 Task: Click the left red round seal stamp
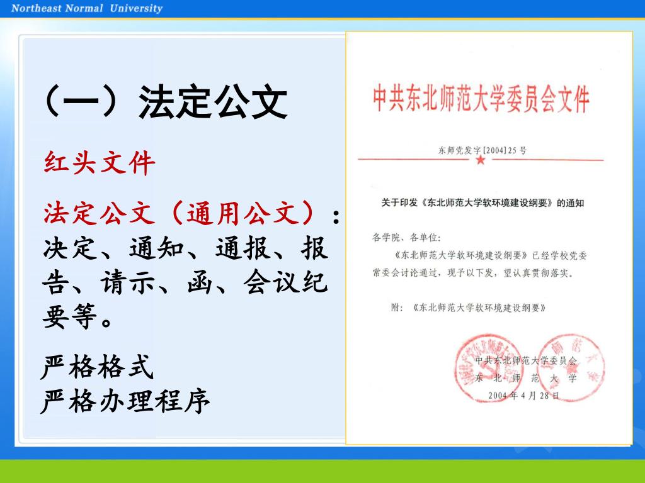(489, 367)
